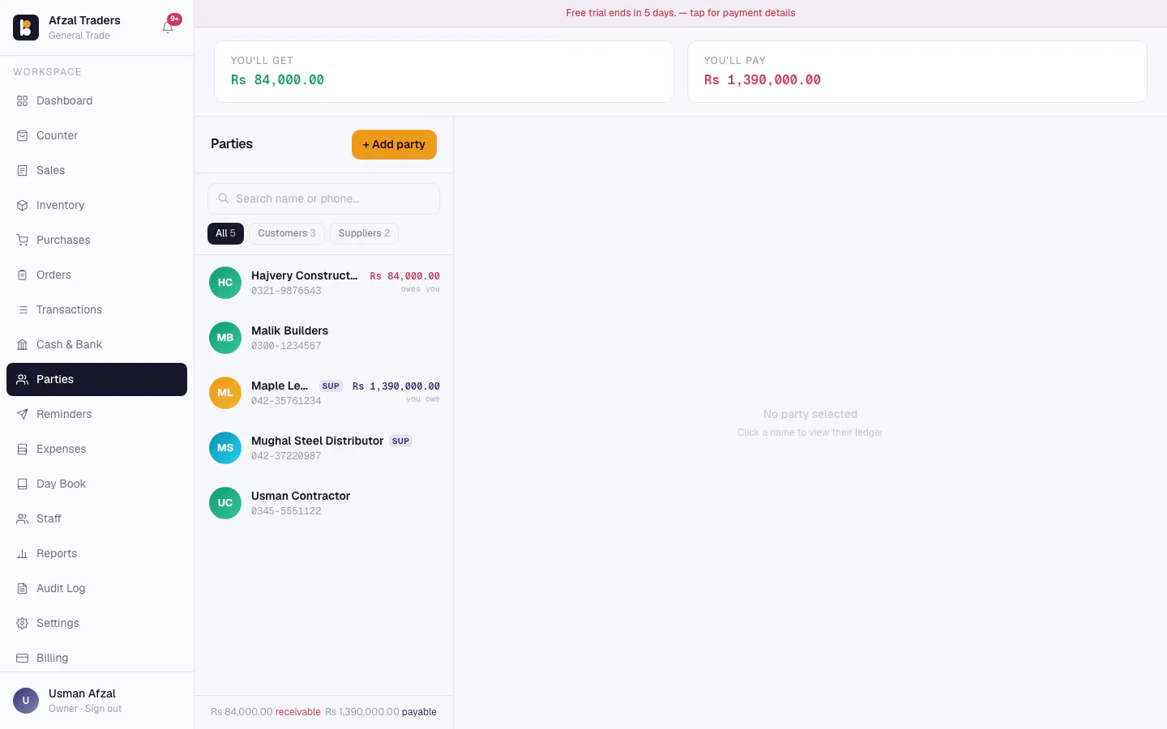Screen dimensions: 1167x729
Task: Click the Afzal Traders logo icon
Action: point(26,28)
